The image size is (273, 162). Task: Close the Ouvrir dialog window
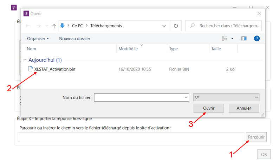[x=259, y=13]
